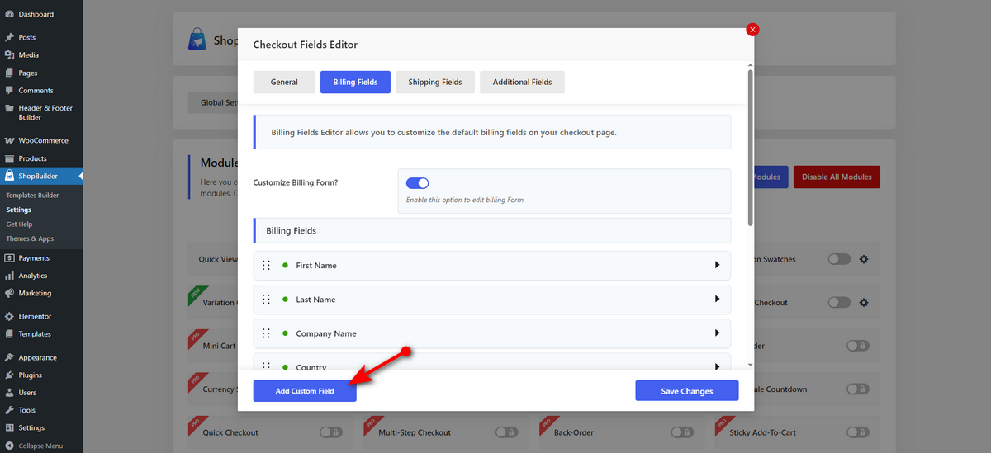Open the Templates folder icon
991x453 pixels.
(9, 334)
